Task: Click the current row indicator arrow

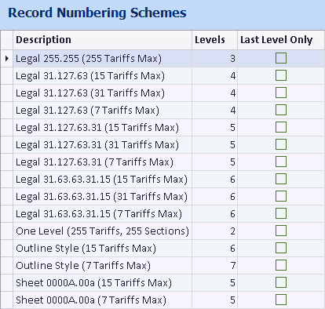Action: [x=7, y=58]
